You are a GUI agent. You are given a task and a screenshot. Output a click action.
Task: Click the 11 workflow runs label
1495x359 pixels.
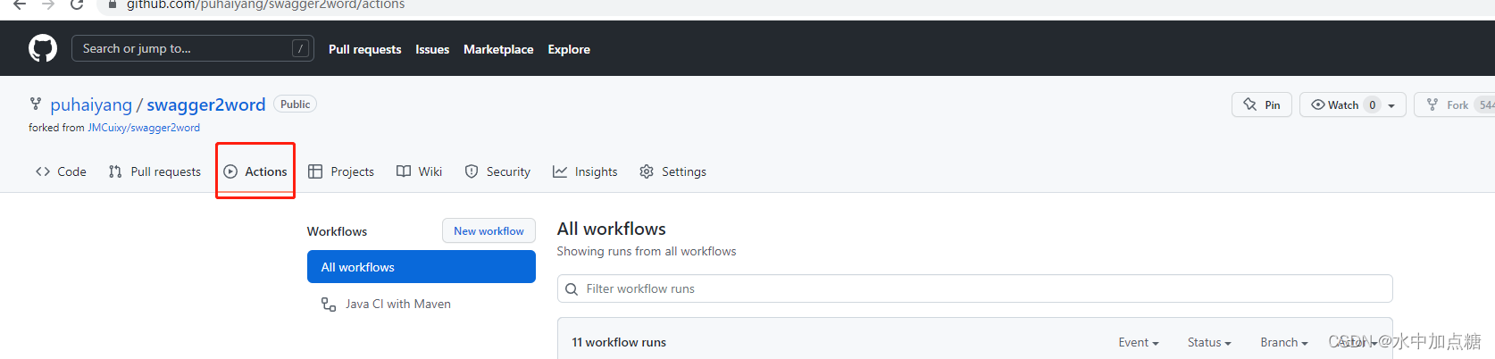[x=619, y=342]
